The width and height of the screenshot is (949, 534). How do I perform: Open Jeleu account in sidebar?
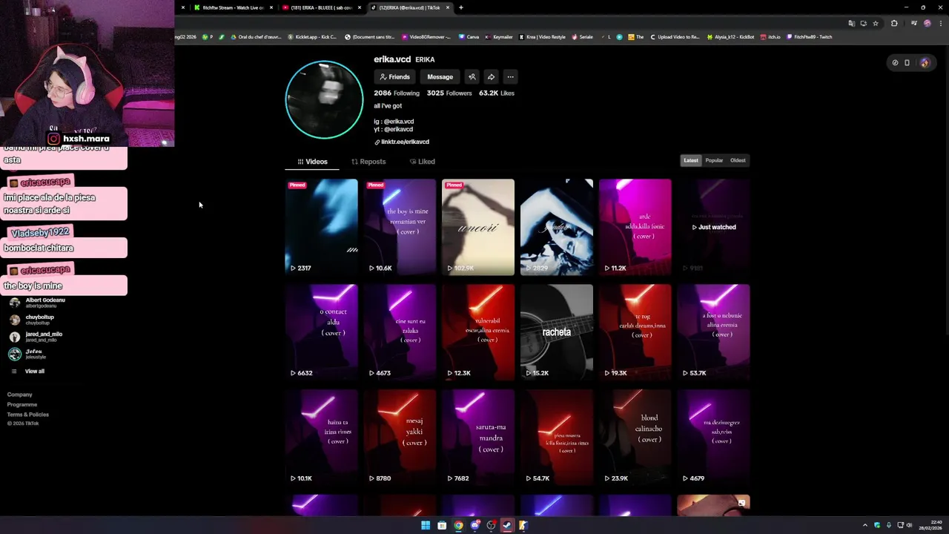[x=28, y=354]
